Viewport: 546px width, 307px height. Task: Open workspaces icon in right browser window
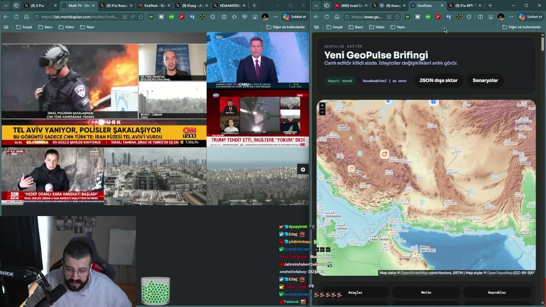coord(327,6)
